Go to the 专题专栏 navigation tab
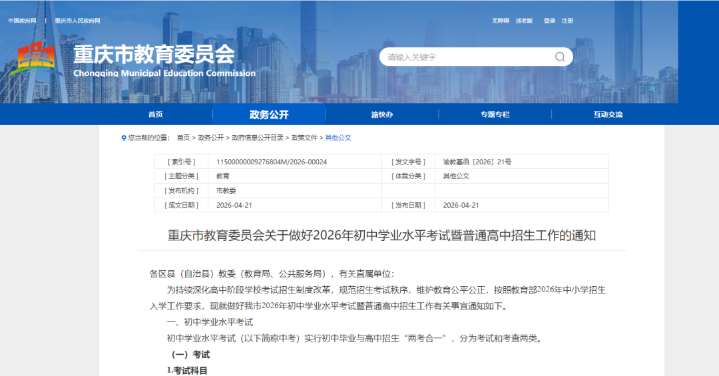 pyautogui.click(x=495, y=114)
